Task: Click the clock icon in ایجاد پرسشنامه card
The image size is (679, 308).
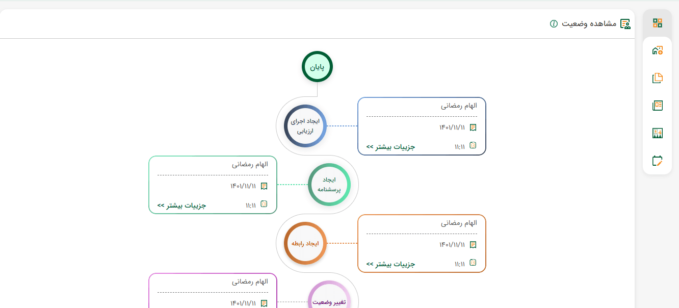Action: [264, 204]
